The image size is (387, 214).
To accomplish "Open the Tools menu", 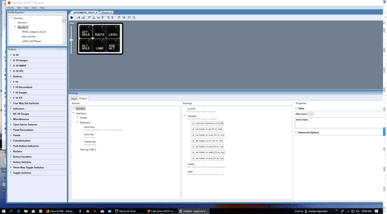I will (x=34, y=8).
